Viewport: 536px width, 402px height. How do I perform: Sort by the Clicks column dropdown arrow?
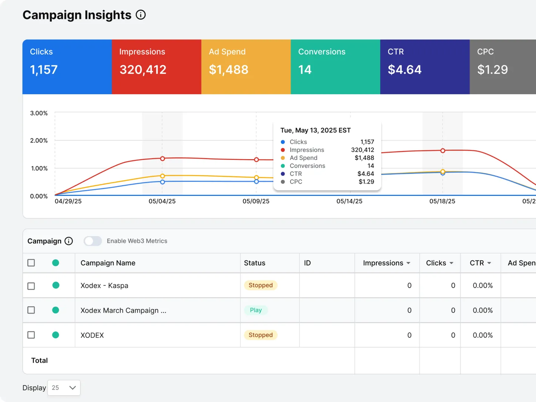point(451,263)
